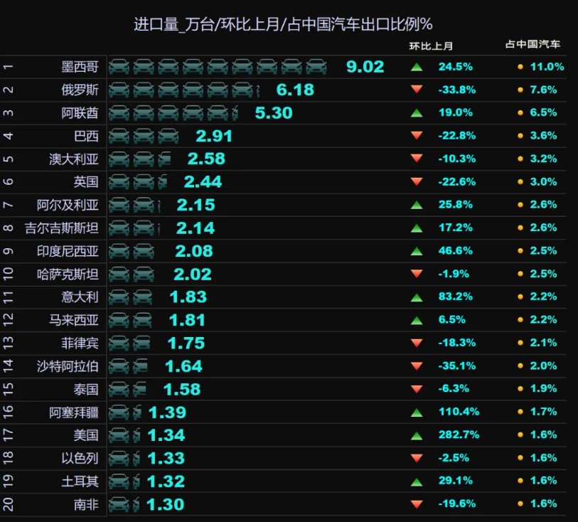This screenshot has height=522, width=578.
Task: Click the green up arrow for 阿塞拜疆
Action: [x=417, y=412]
